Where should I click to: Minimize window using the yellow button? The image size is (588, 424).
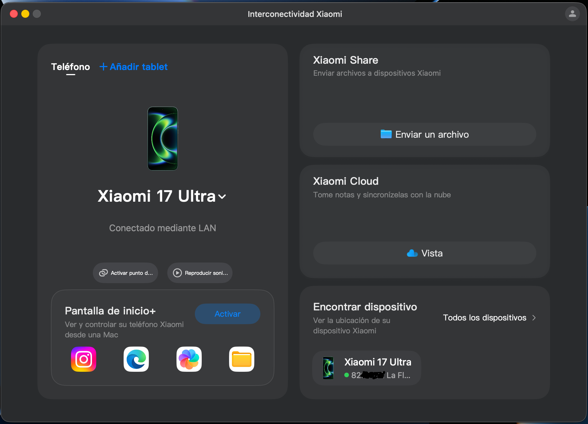point(25,14)
